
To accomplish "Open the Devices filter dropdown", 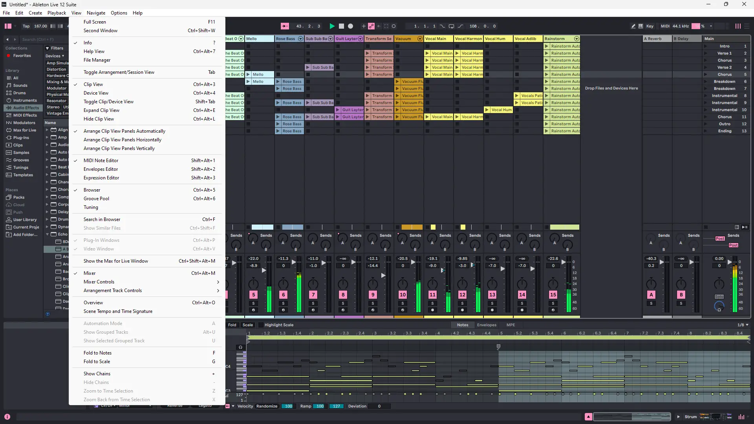I will [55, 56].
